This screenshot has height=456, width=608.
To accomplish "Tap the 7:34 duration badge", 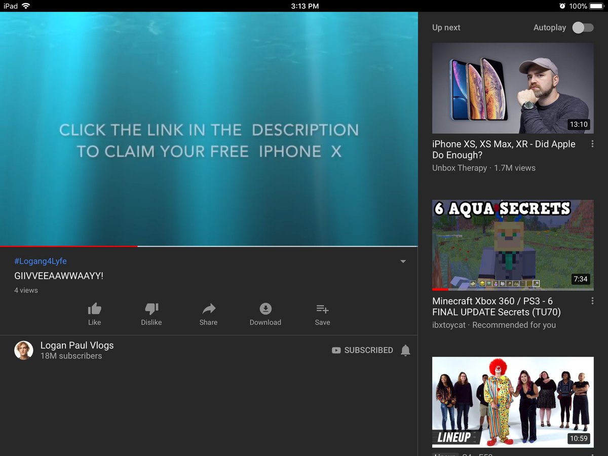I will point(581,279).
